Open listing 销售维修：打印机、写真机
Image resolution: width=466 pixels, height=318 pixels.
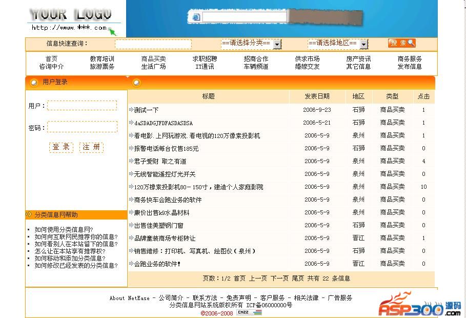click(195, 251)
